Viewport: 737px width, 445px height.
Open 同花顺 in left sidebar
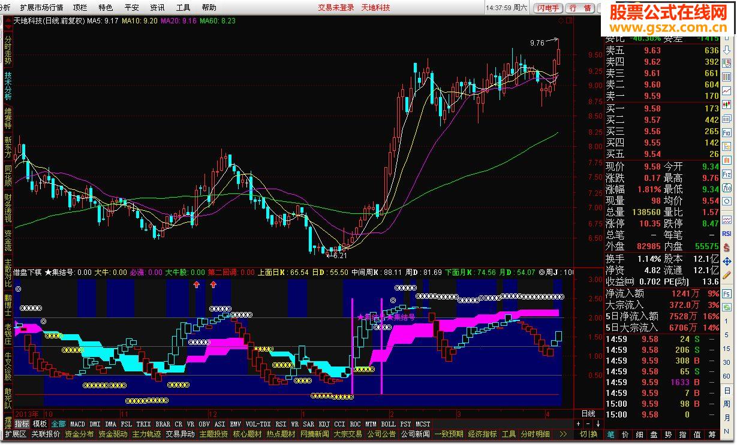point(8,176)
